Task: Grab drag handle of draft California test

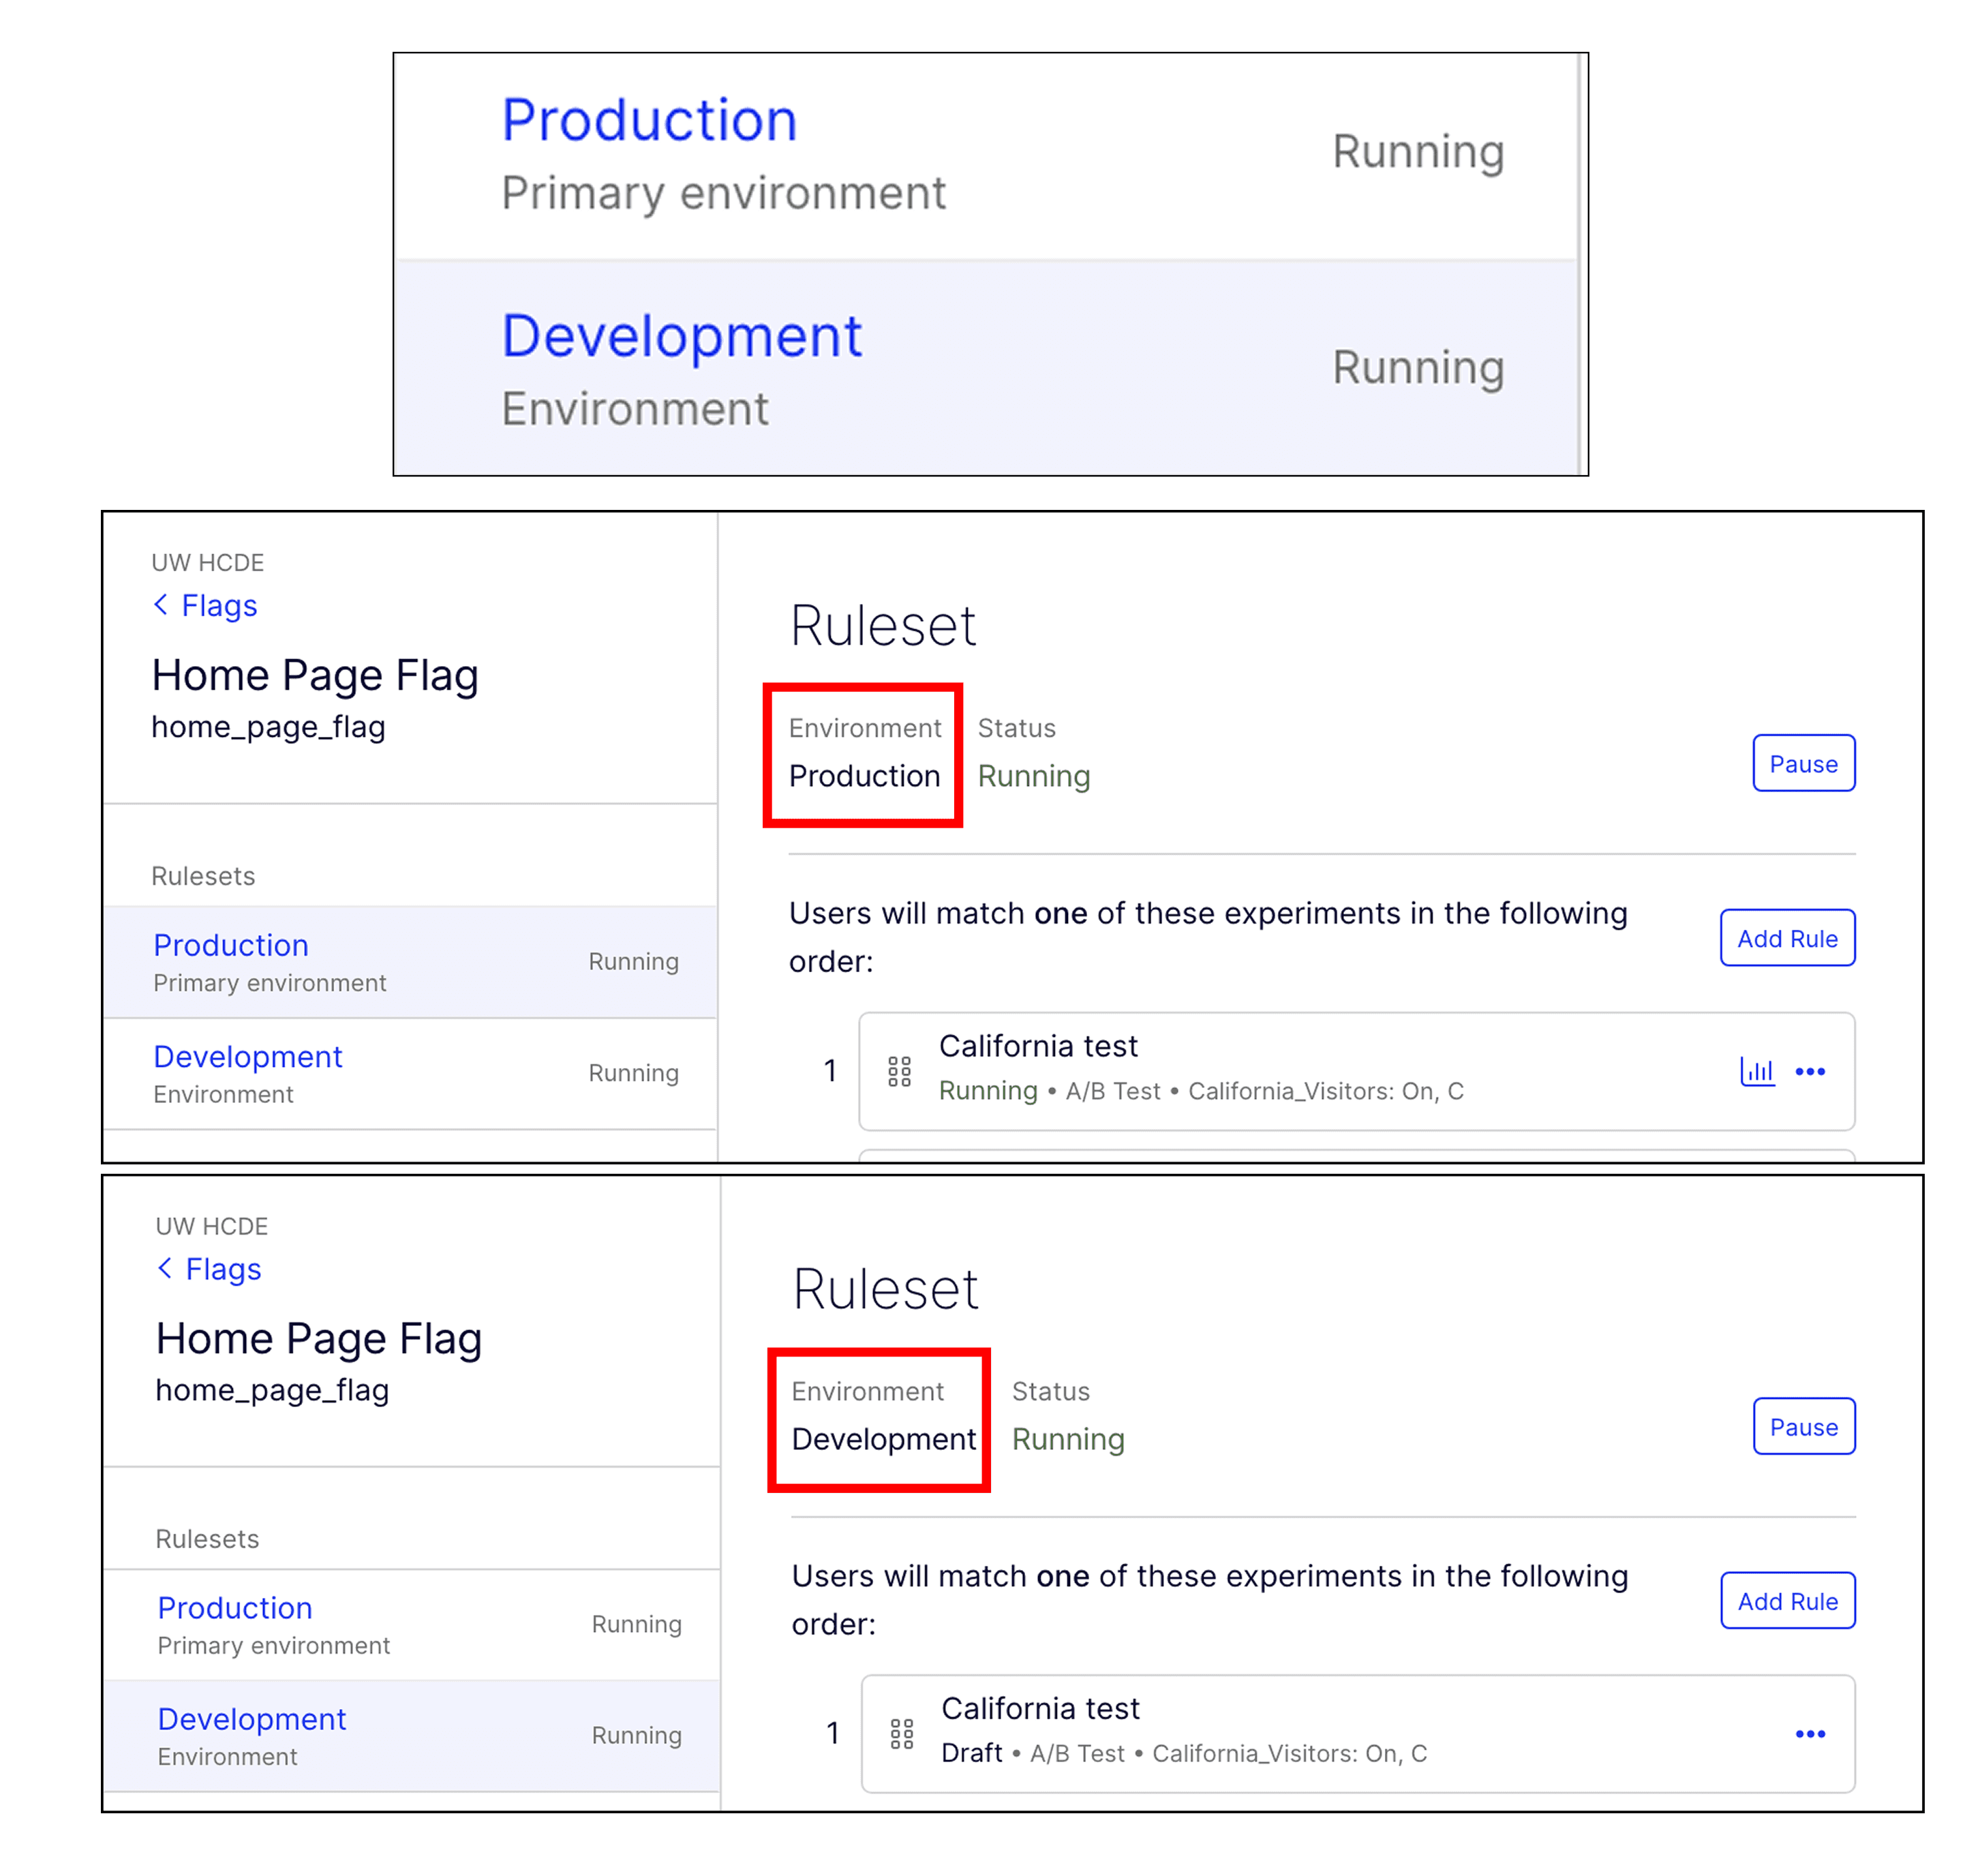Action: click(901, 1734)
